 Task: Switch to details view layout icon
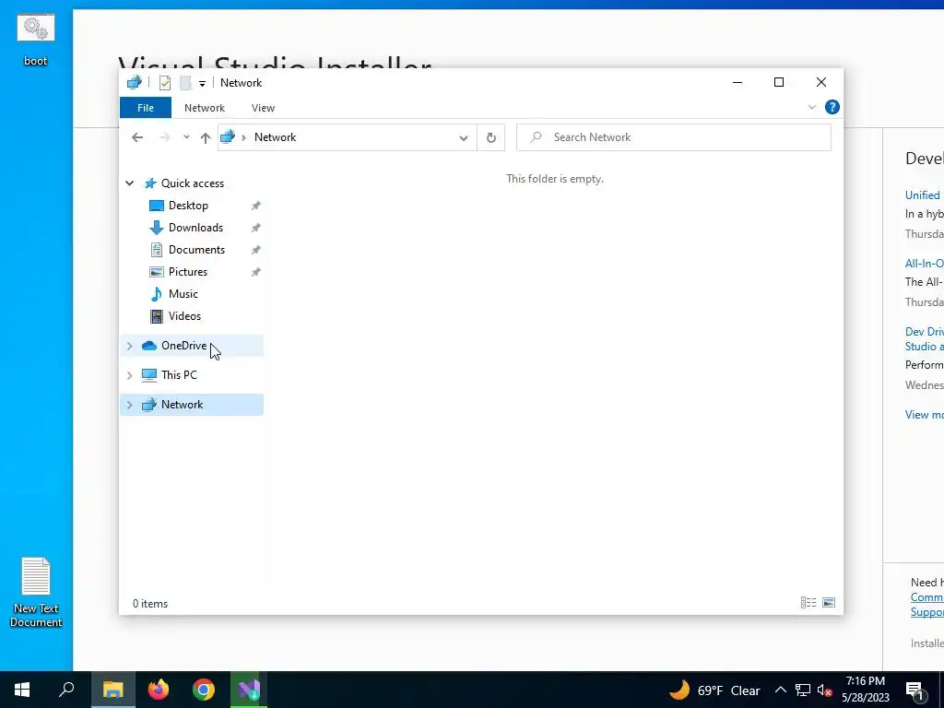tap(808, 603)
